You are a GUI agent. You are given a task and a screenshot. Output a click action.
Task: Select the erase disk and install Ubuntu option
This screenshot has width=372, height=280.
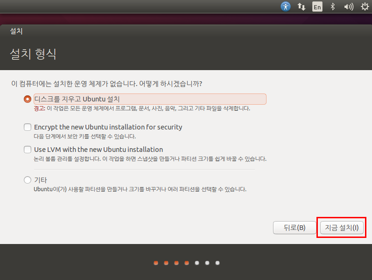28,99
